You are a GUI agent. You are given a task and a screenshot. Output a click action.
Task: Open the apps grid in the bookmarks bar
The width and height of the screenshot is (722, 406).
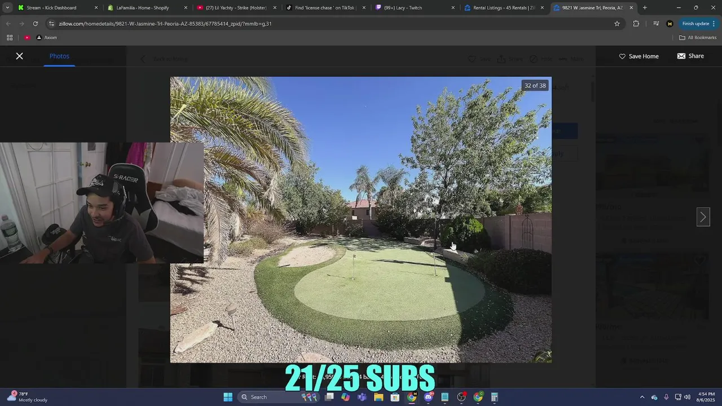(x=10, y=38)
